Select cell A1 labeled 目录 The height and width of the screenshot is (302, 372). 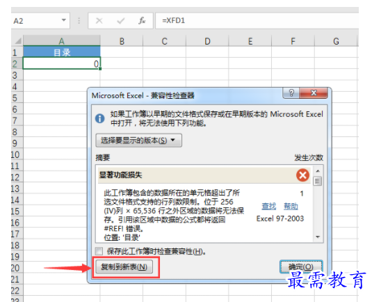pos(62,51)
